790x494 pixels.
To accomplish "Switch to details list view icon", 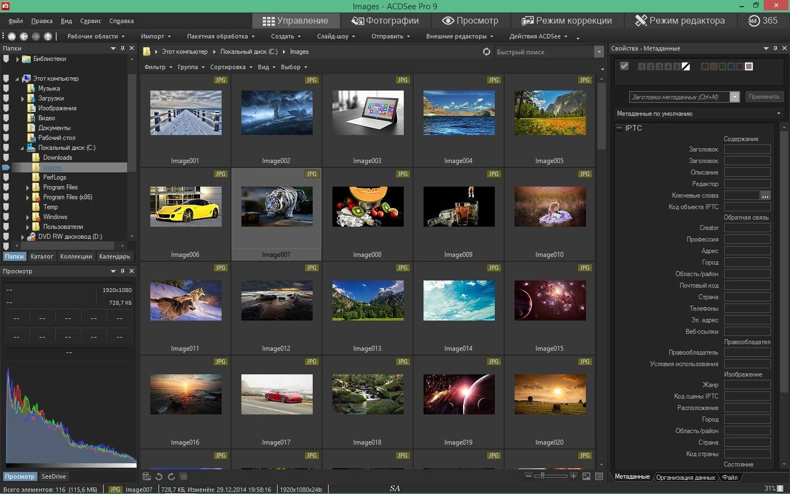I will click(x=599, y=476).
